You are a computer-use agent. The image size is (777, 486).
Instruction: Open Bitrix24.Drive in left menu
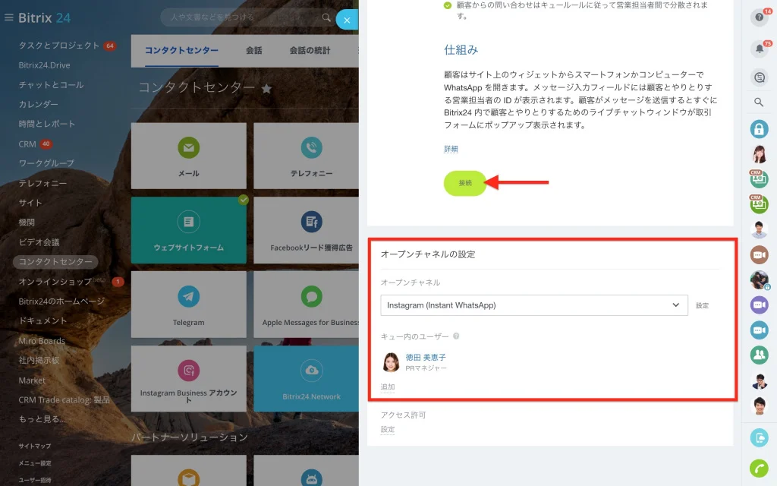point(45,65)
